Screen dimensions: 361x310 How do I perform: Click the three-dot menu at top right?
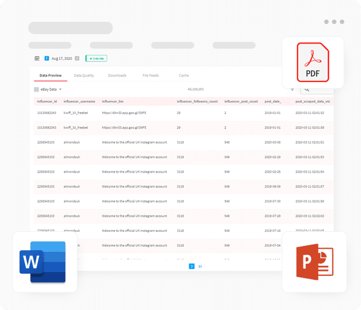pyautogui.click(x=334, y=22)
